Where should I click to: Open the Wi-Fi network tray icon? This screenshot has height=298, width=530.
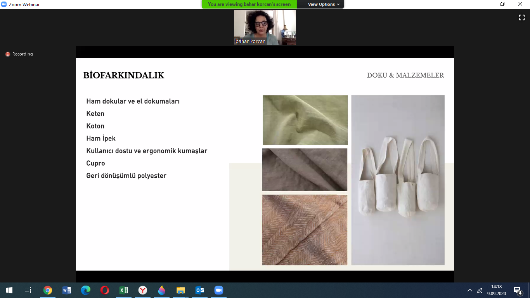(x=480, y=290)
